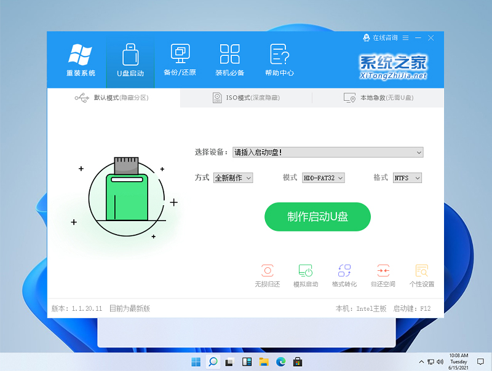
Task: Click the 装机必备 (Essential Software) icon
Action: (x=229, y=60)
